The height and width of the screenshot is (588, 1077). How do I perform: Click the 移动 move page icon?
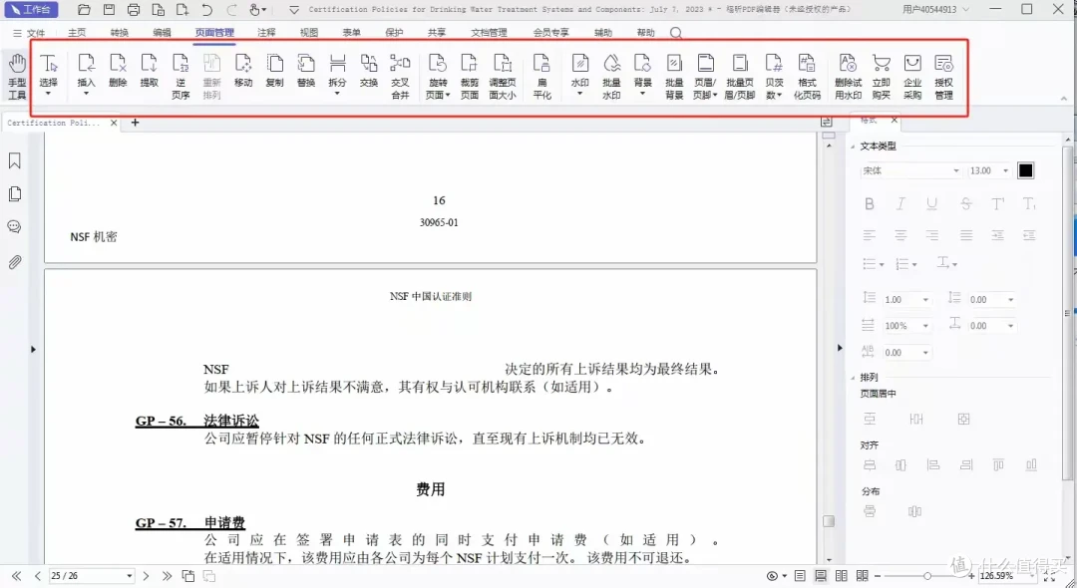[x=243, y=65]
